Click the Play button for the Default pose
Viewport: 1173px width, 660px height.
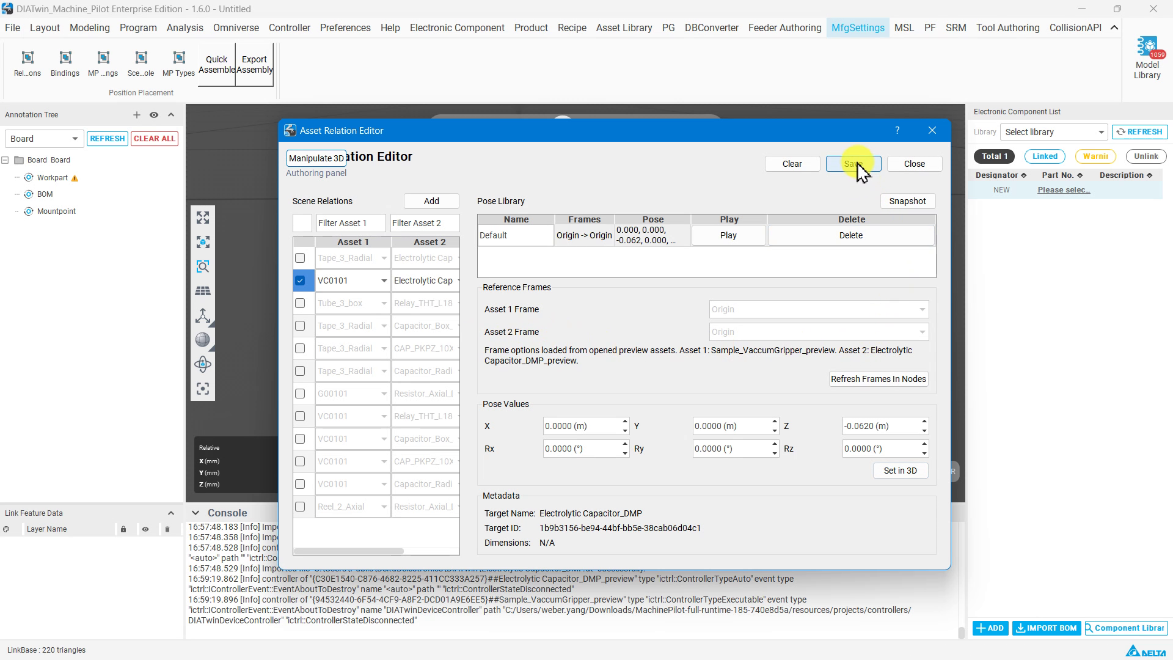pyautogui.click(x=728, y=235)
